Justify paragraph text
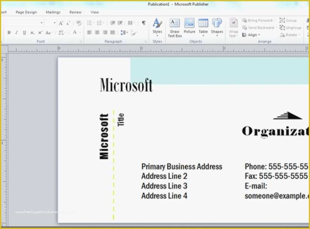Screen dimensions: 310x229 coord(113,32)
